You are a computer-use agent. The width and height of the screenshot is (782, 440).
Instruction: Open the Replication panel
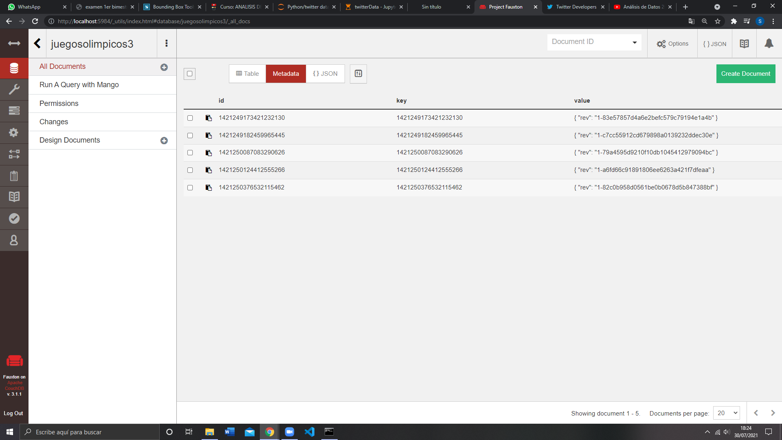14,154
